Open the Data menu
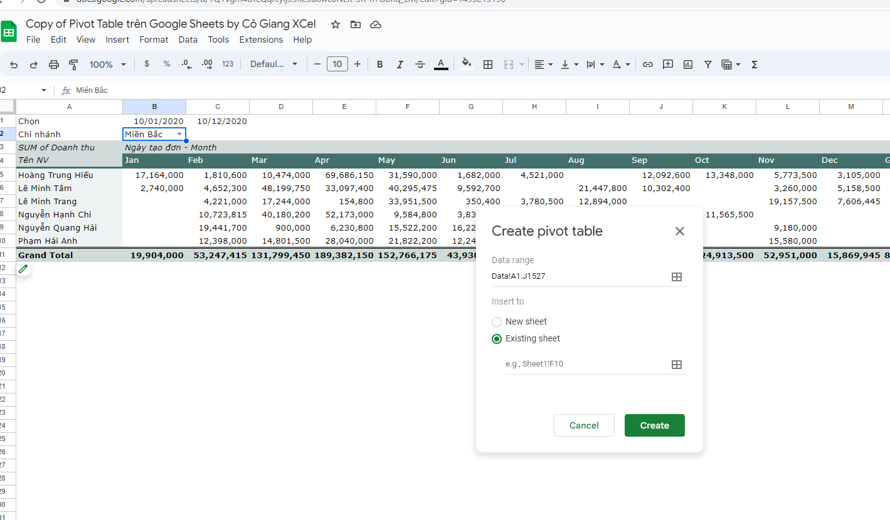This screenshot has width=890, height=520. [188, 39]
